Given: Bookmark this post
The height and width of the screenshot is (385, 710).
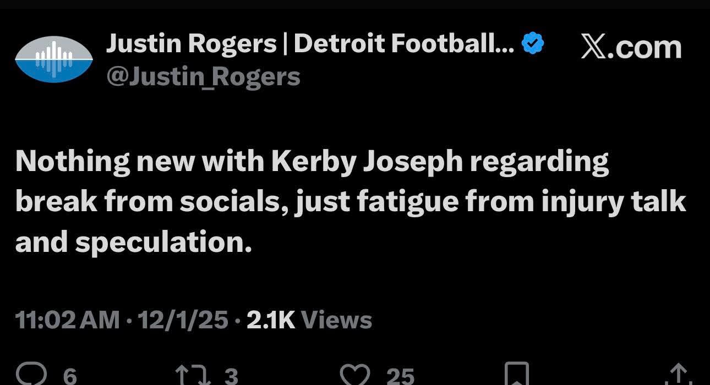Looking at the screenshot, I should [x=516, y=375].
